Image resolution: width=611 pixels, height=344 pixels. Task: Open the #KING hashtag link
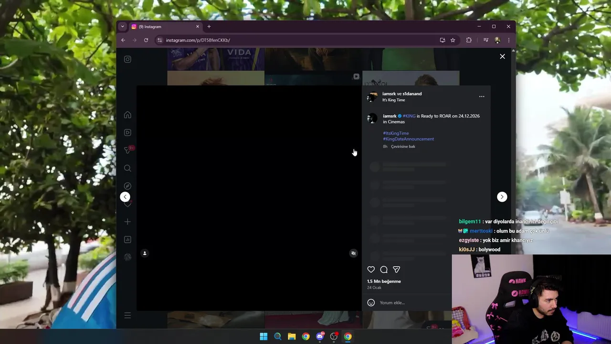pos(409,116)
